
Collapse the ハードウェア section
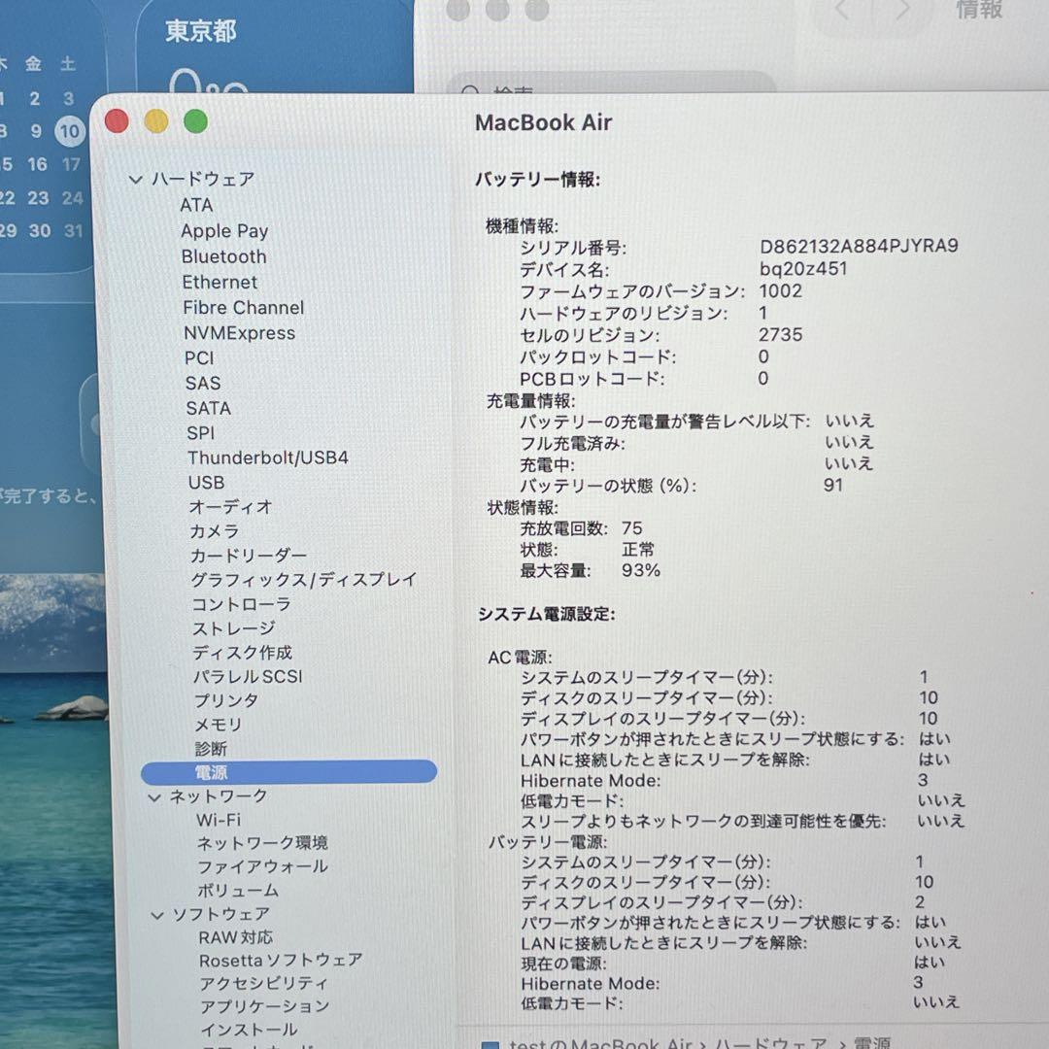138,179
